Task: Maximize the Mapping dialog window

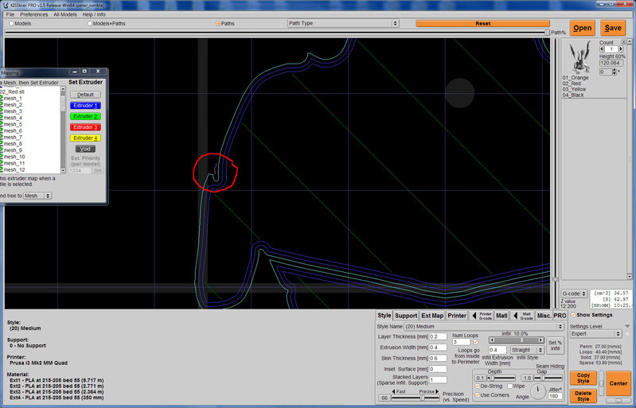Action: 84,72
